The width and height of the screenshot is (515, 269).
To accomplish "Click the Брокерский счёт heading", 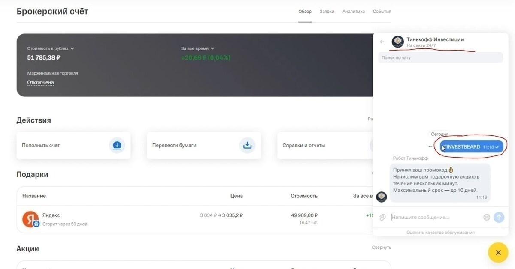I will click(52, 12).
